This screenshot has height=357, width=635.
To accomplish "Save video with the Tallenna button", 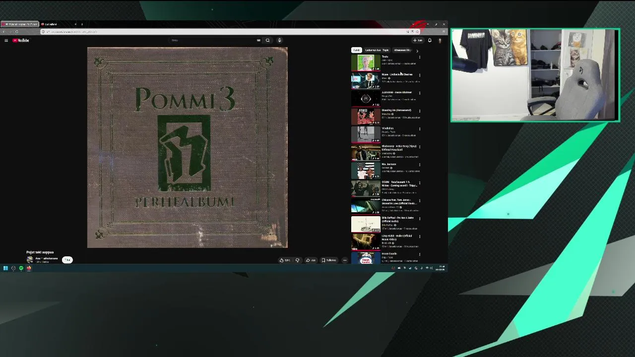I will coord(329,260).
